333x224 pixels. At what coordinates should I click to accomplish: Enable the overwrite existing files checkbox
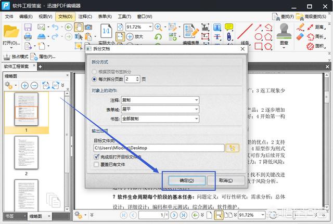97,165
